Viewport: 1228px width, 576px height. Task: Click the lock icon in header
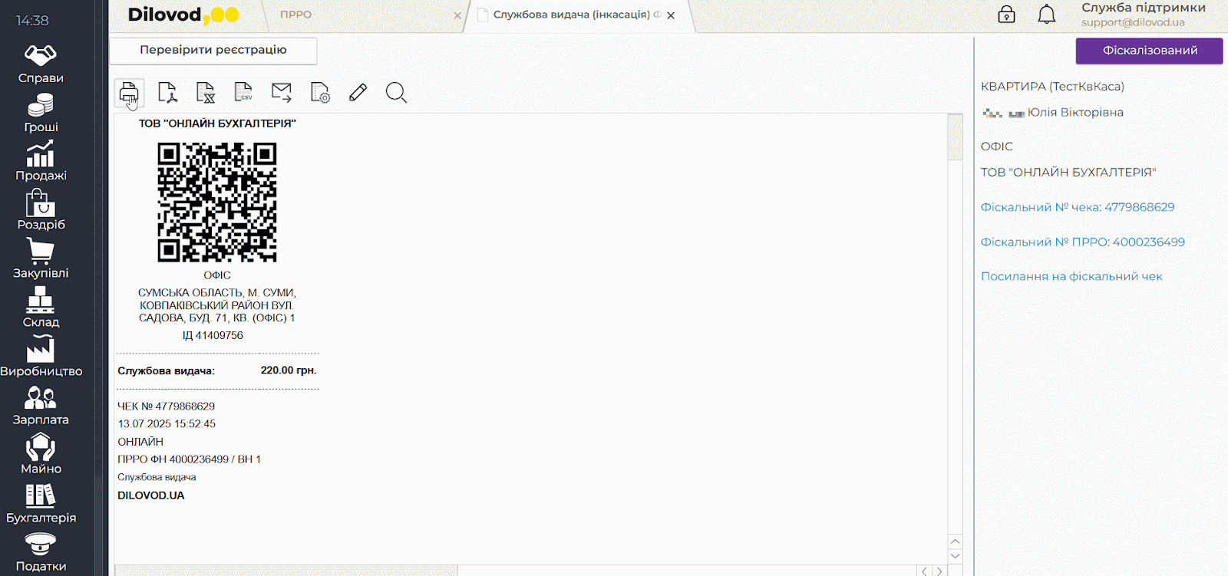(1006, 15)
